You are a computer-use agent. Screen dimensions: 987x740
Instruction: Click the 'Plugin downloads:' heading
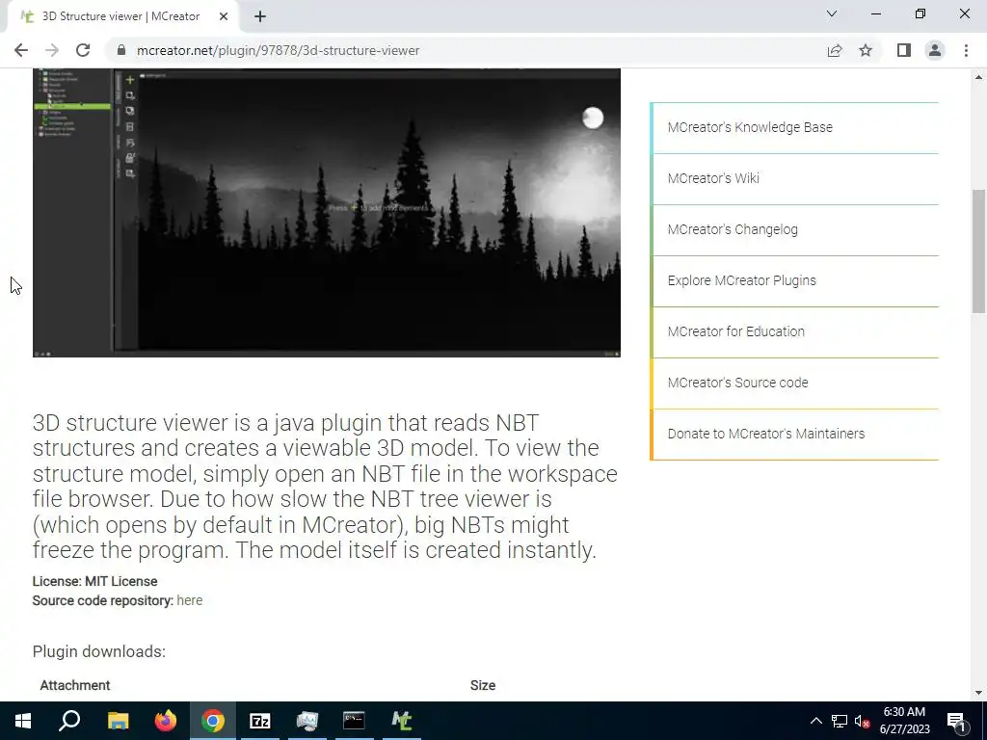click(99, 652)
